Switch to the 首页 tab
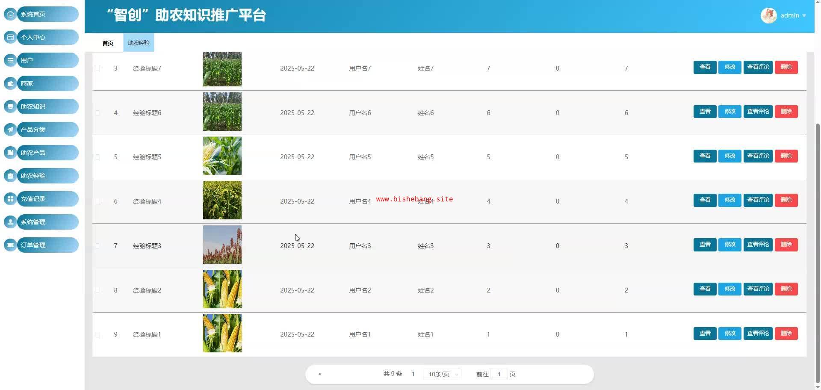The image size is (821, 390). coord(108,43)
